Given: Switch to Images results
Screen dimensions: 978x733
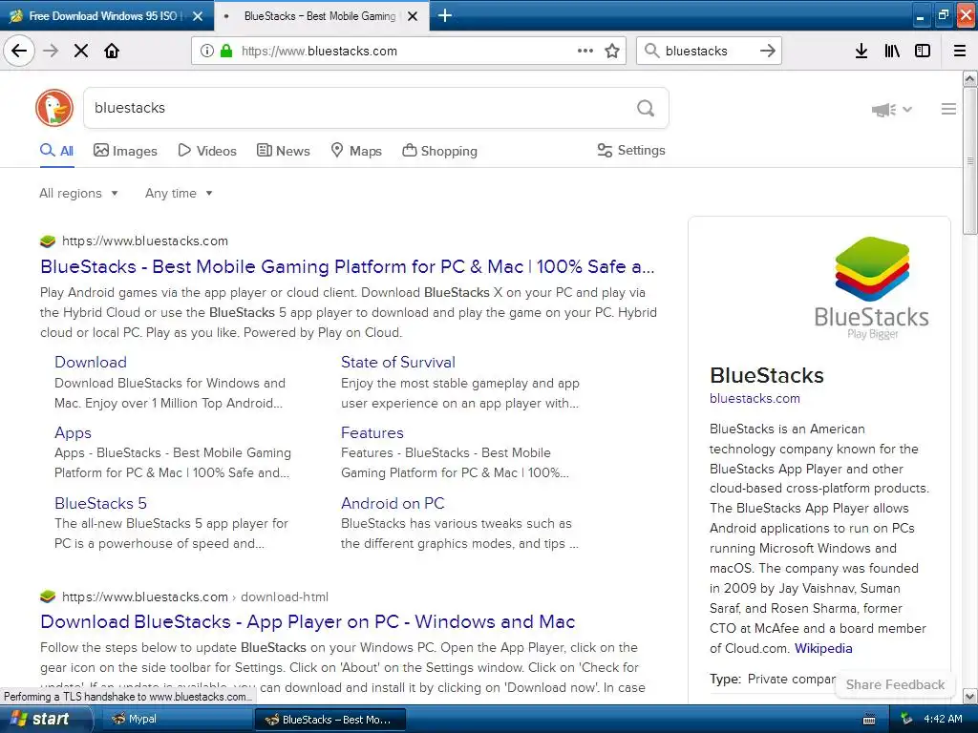Looking at the screenshot, I should [x=125, y=151].
